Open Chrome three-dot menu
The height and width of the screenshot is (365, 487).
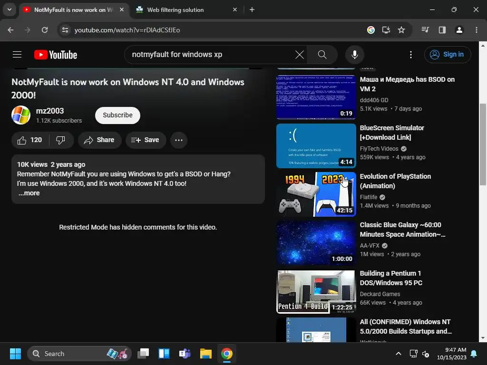[477, 30]
